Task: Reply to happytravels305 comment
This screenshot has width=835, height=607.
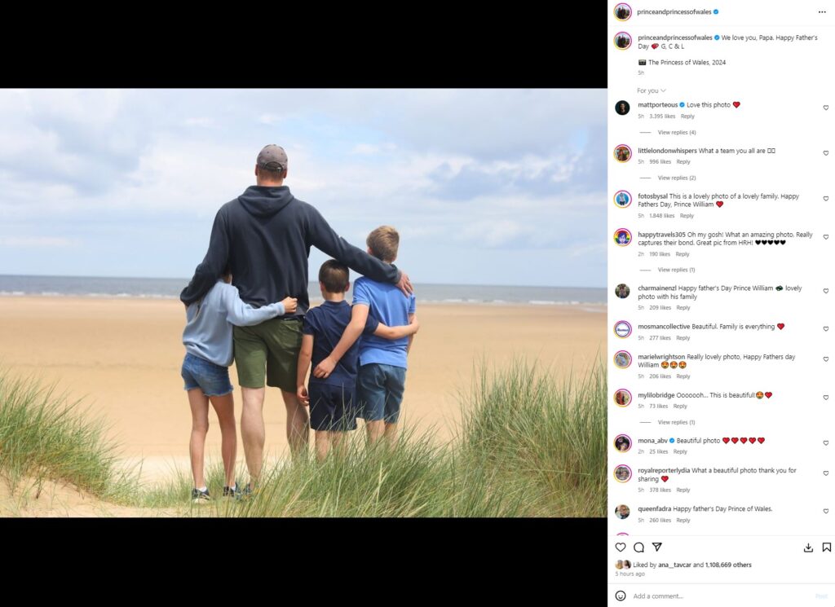Action: [683, 253]
